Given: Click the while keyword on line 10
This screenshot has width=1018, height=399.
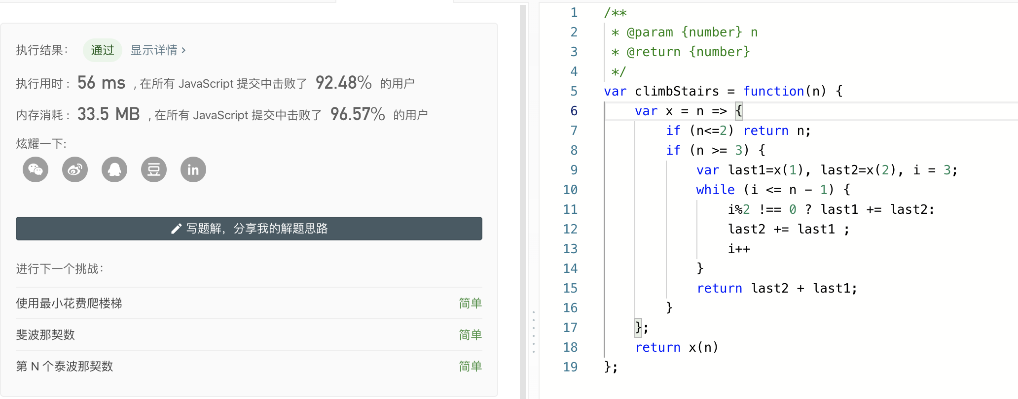Looking at the screenshot, I should (715, 190).
